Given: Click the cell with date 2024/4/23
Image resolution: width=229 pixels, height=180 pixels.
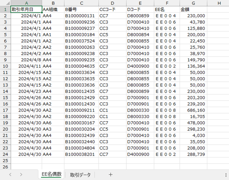Looking at the screenshot, I should point(26,91).
